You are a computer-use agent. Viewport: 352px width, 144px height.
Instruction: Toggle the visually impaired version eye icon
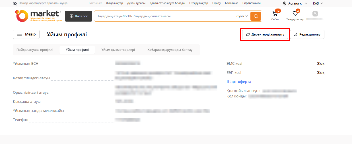pyautogui.click(x=15, y=3)
